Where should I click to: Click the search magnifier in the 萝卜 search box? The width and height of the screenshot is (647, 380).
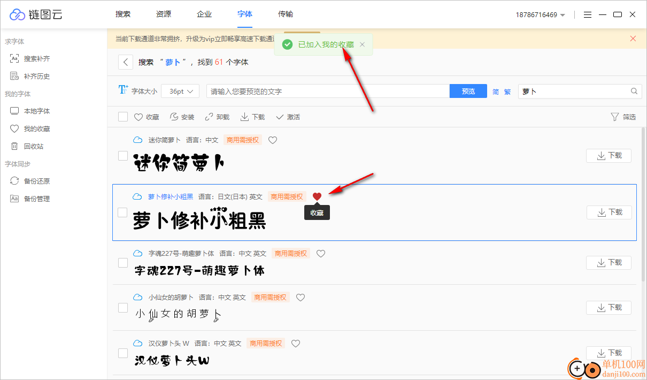click(x=634, y=92)
